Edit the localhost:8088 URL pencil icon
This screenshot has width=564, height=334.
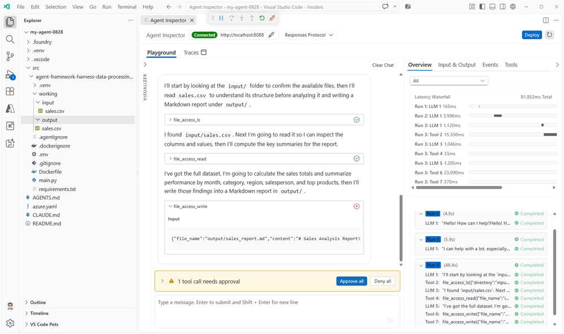[x=272, y=34]
